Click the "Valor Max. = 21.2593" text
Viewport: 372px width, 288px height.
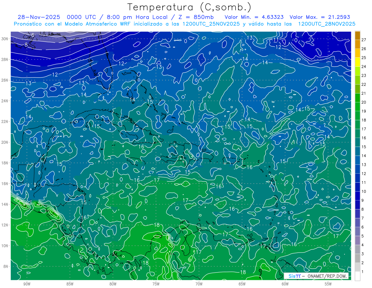[x=320, y=17]
